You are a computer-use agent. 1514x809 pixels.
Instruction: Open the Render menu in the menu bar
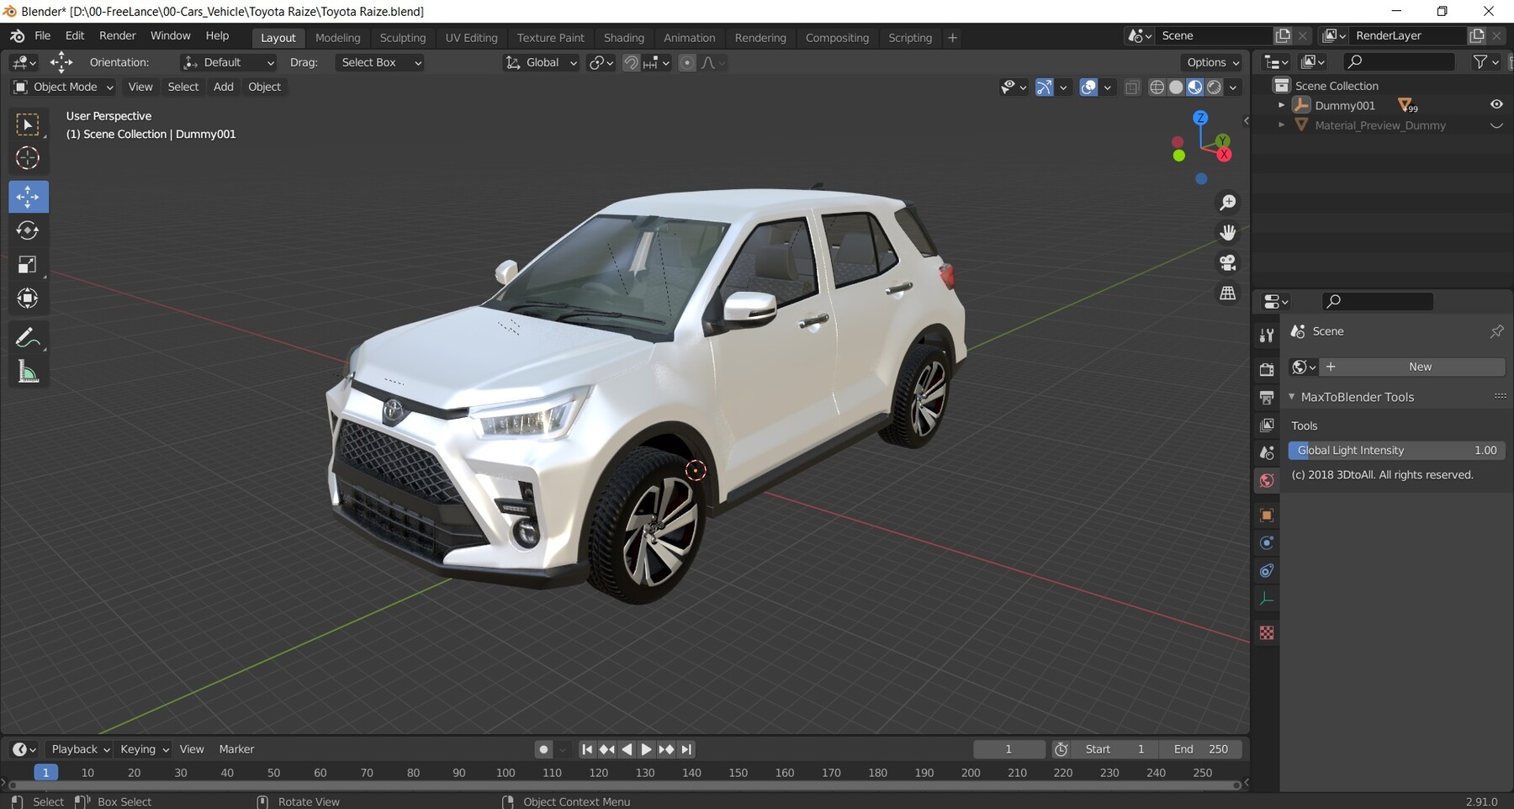click(x=117, y=35)
